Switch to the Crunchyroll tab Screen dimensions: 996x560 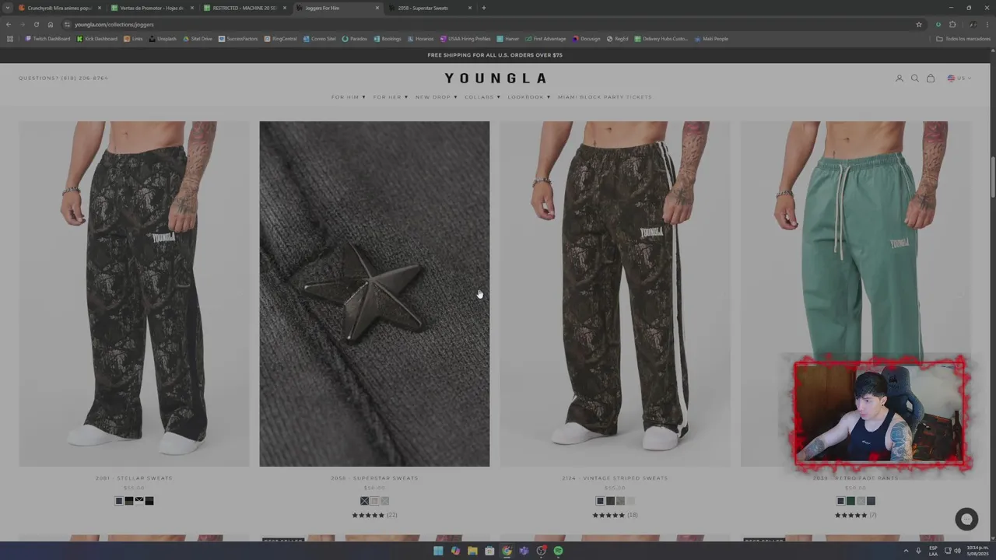click(x=58, y=8)
